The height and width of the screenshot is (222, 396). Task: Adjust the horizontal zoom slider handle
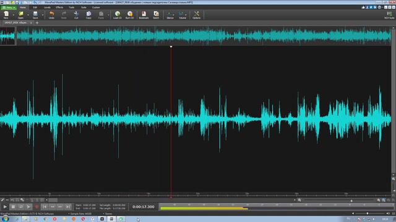351,200
